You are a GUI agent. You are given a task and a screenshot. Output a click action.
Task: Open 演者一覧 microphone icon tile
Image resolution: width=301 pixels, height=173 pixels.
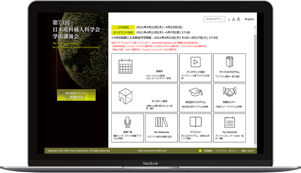click(x=128, y=128)
